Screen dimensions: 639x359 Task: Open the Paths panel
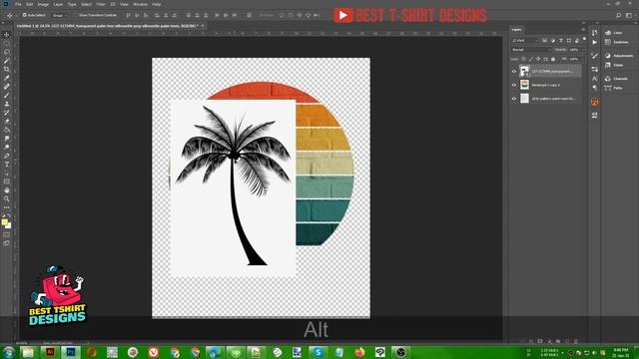point(614,88)
